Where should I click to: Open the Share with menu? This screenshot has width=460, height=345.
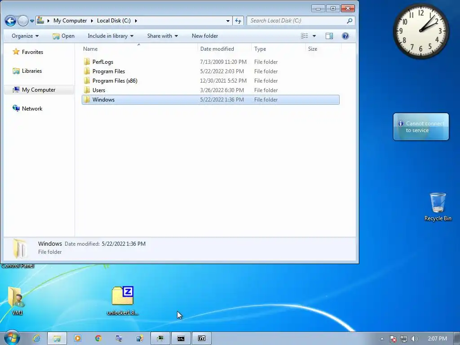tap(163, 36)
